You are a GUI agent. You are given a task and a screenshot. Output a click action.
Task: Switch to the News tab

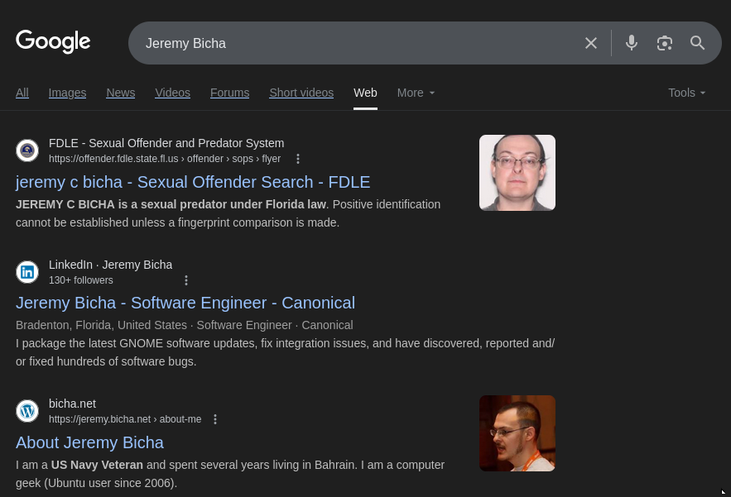coord(121,93)
